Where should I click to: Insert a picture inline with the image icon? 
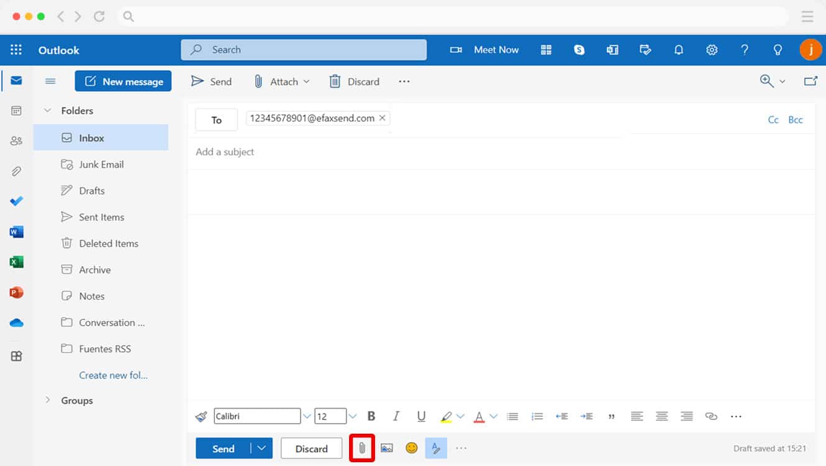coord(387,448)
